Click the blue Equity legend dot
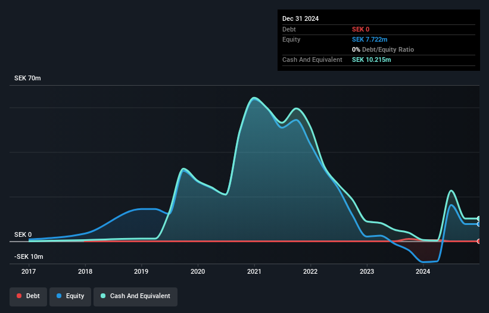The height and width of the screenshot is (313, 489). coord(59,296)
